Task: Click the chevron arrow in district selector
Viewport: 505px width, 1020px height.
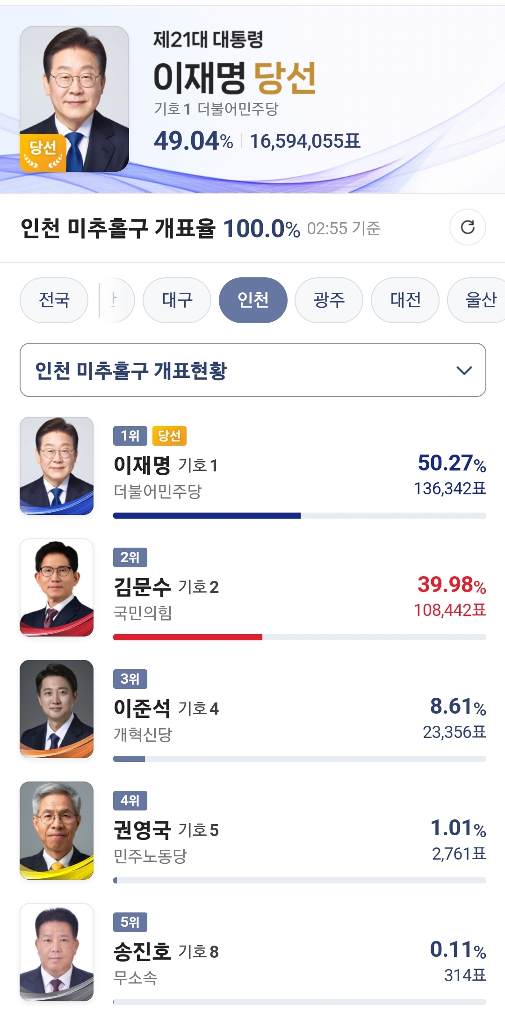Action: pos(464,370)
